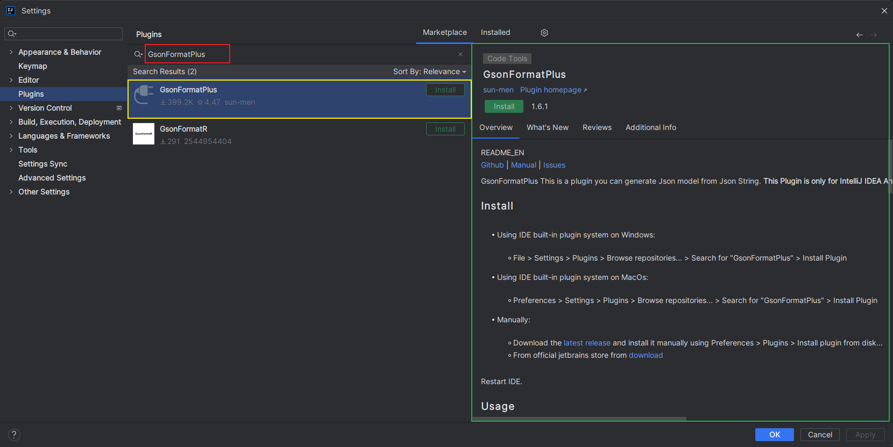The image size is (893, 447).
Task: Close the Settings window
Action: tap(884, 11)
